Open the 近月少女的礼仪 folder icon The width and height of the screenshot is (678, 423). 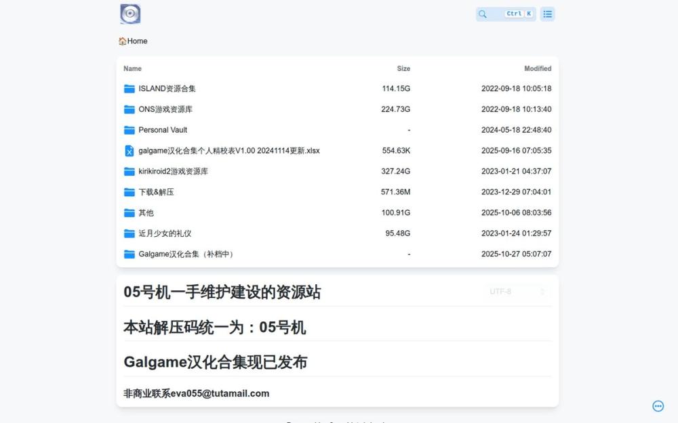click(x=129, y=234)
